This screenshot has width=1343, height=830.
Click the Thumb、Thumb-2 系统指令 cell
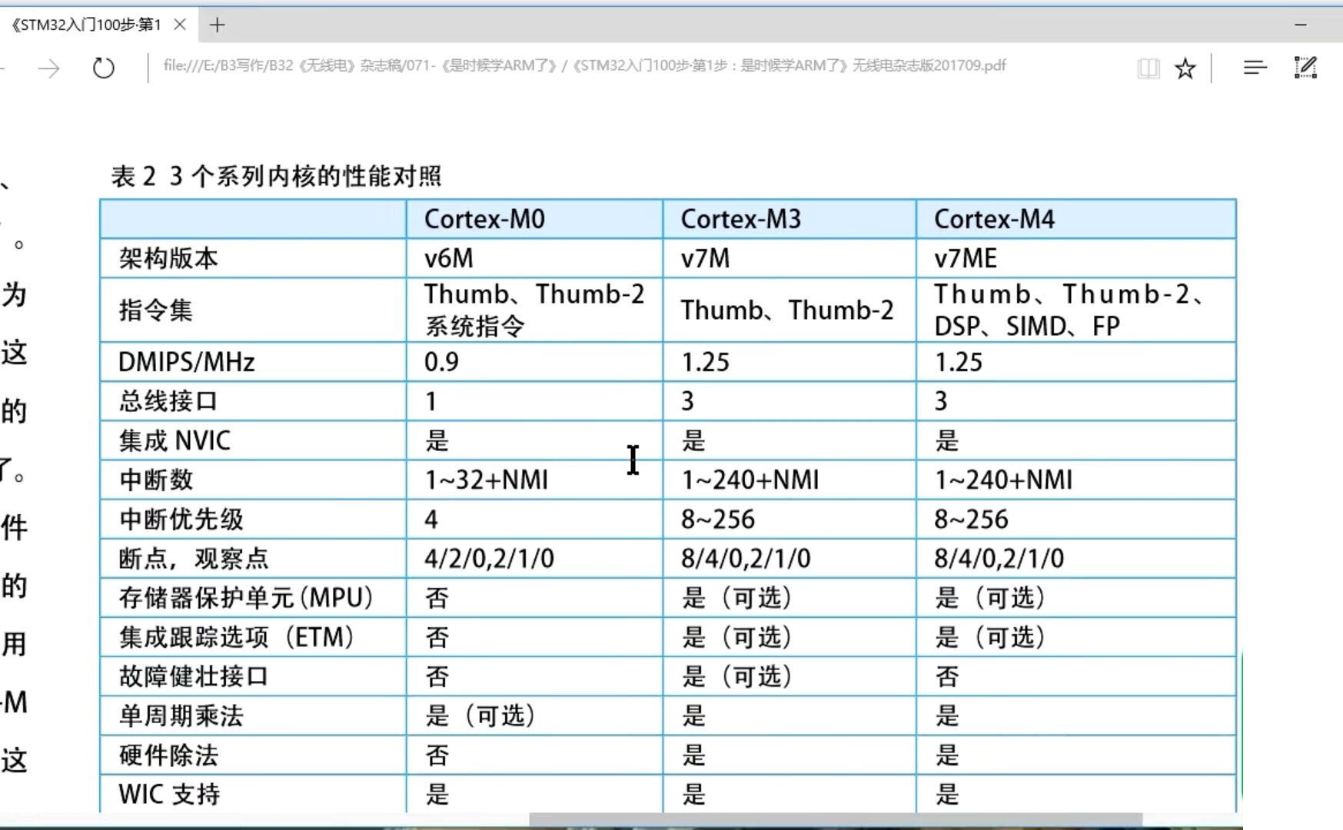tap(534, 310)
